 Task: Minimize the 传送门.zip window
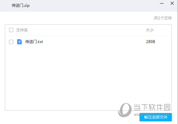[x=161, y=4]
